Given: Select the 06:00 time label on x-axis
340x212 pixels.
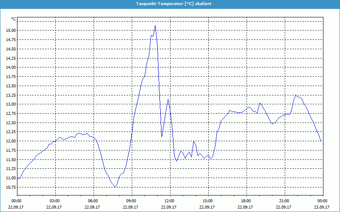Looking at the screenshot, I should (93, 201).
